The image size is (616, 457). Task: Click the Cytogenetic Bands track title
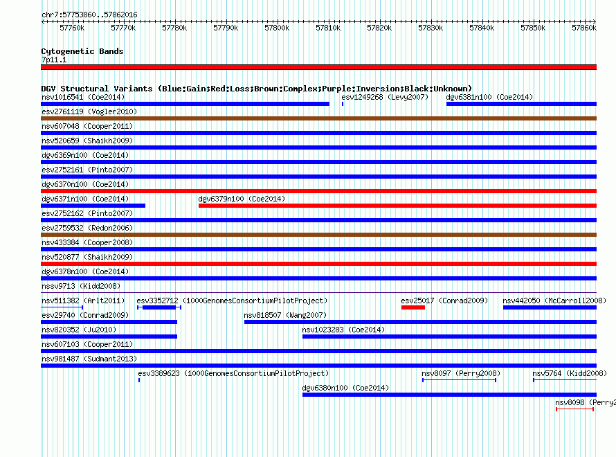tap(82, 51)
